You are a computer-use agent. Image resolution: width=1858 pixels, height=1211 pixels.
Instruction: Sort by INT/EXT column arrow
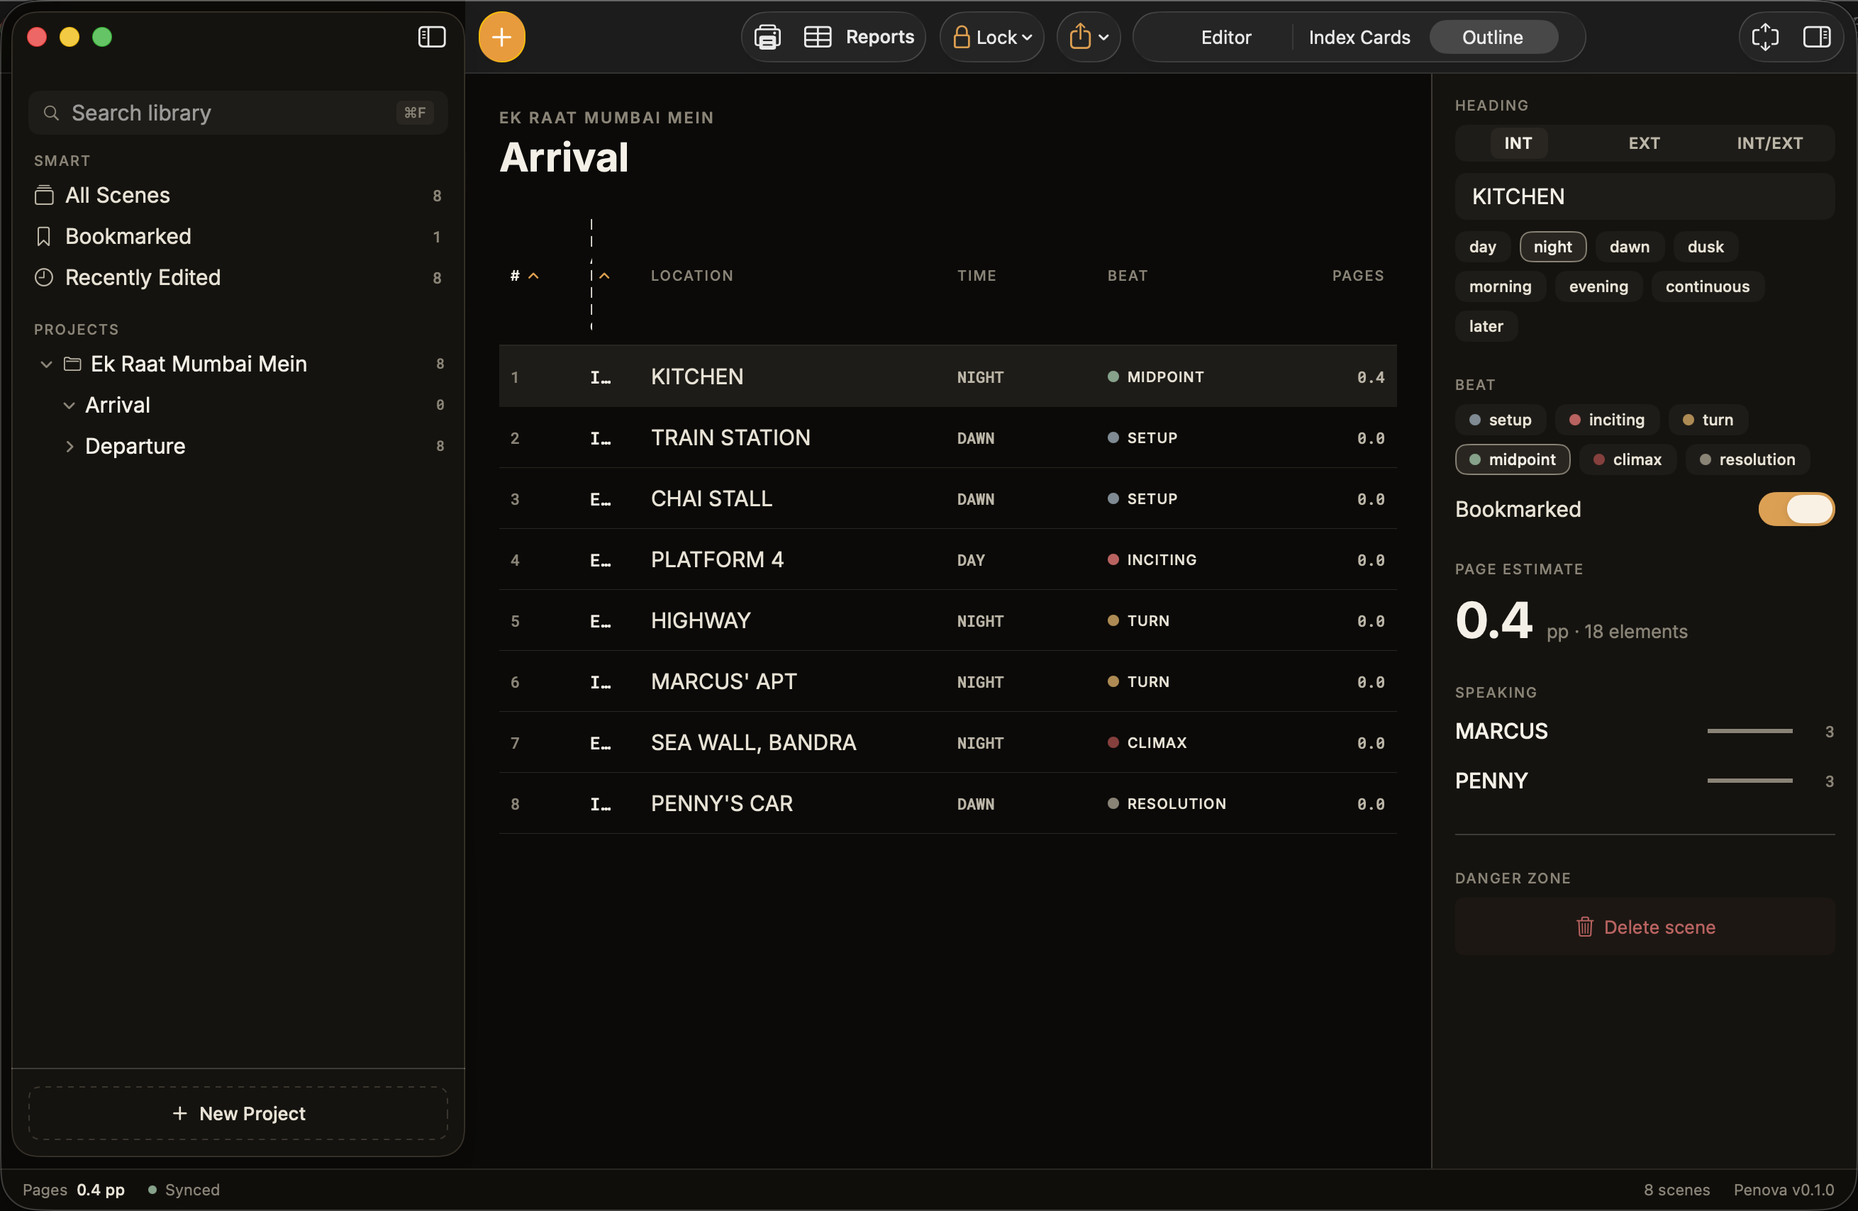[x=603, y=275]
